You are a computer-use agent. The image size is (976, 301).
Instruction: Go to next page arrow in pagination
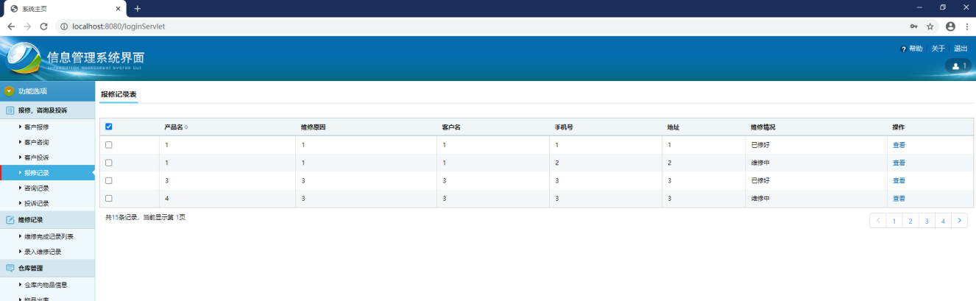point(959,221)
